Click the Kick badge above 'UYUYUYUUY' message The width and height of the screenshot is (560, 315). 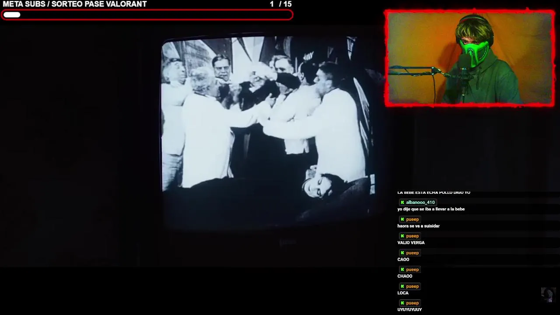tap(402, 303)
